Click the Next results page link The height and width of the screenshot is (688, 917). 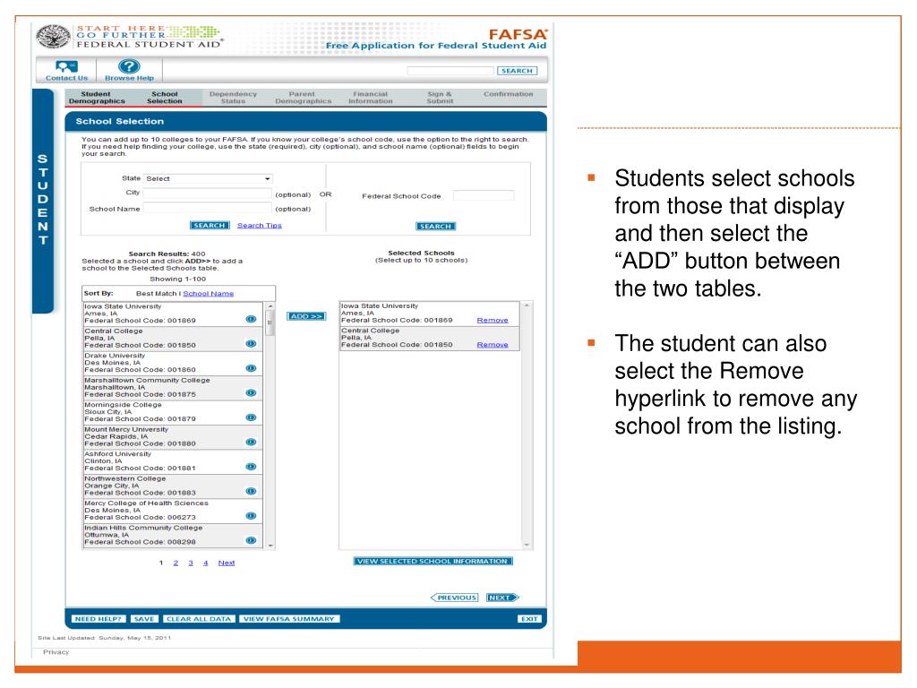point(227,563)
